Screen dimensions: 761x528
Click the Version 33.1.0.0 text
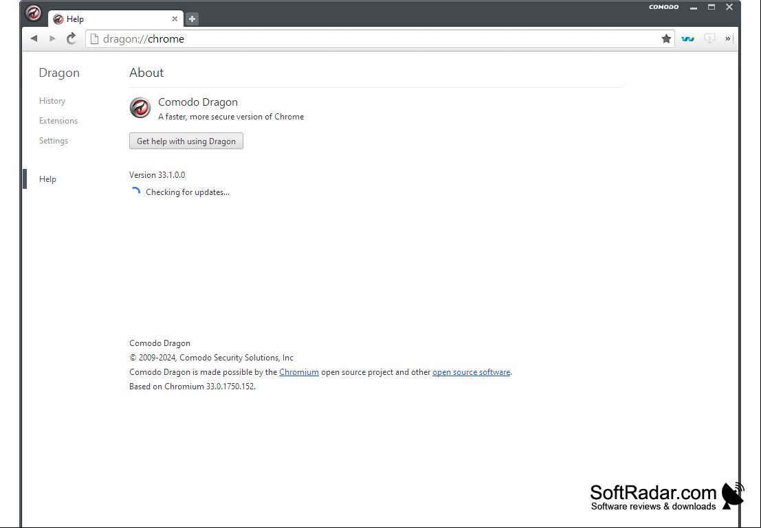pyautogui.click(x=157, y=175)
